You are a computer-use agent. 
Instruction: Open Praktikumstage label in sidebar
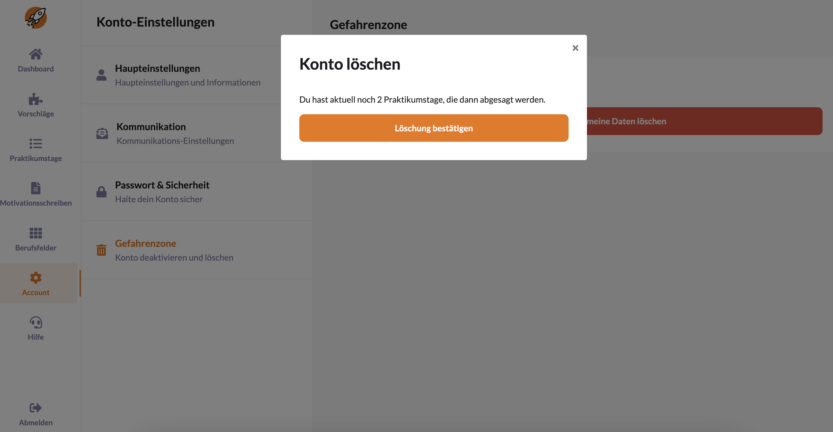click(x=35, y=158)
